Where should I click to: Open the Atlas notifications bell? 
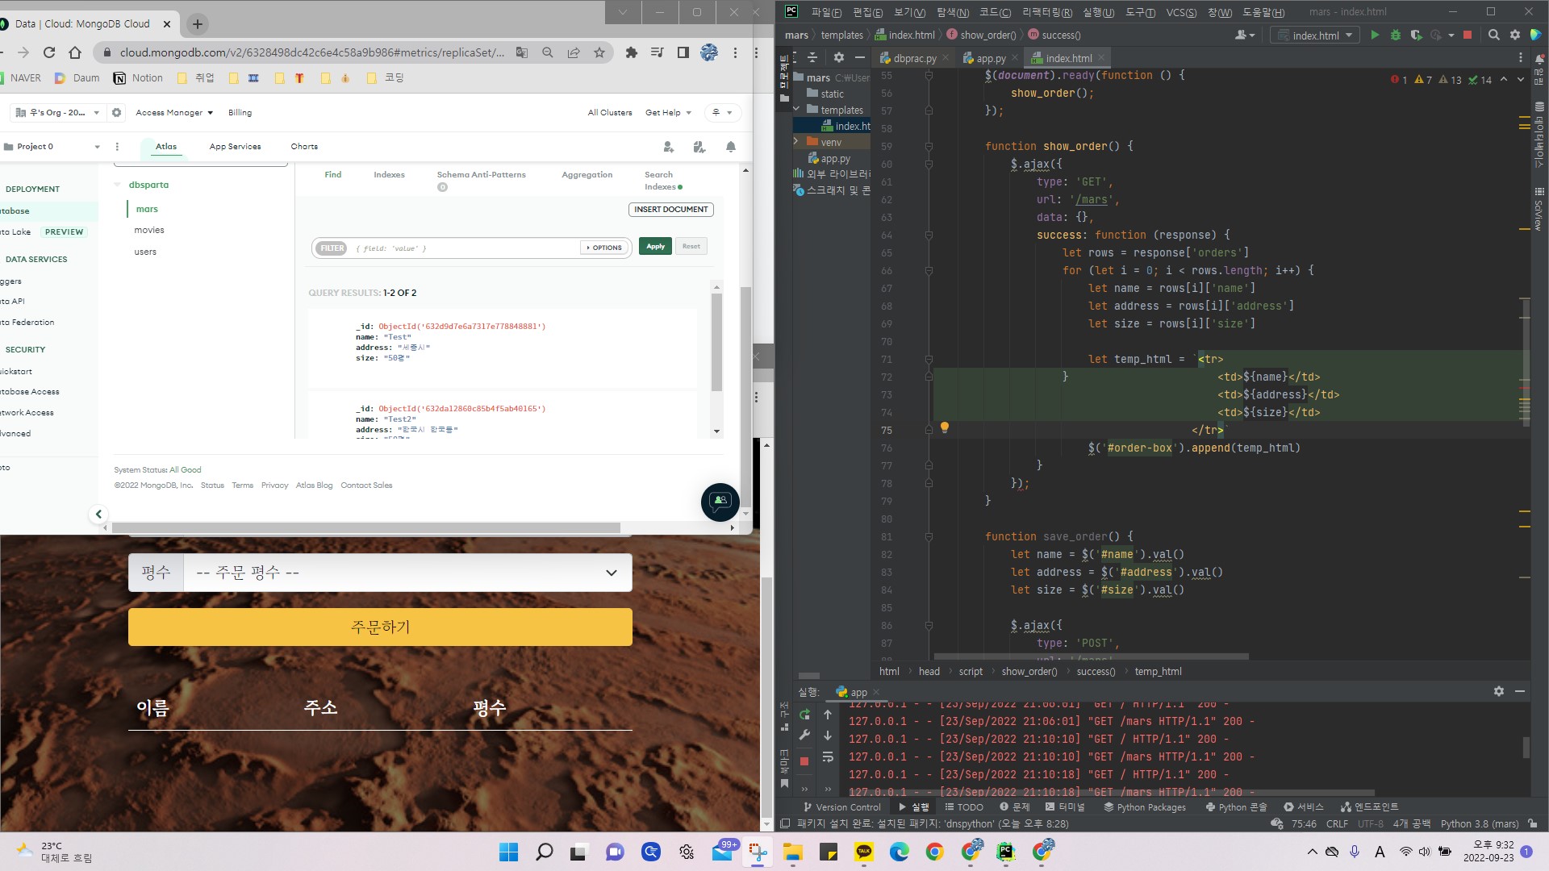click(731, 147)
